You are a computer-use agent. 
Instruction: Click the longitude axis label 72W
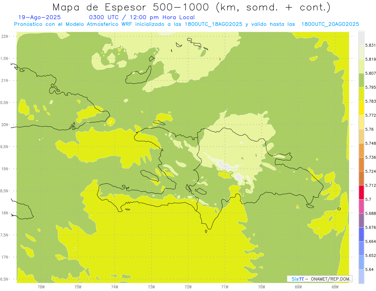point(188,287)
